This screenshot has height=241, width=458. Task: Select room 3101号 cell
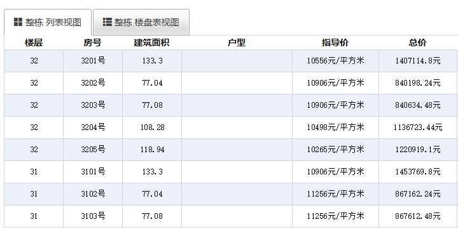click(93, 172)
